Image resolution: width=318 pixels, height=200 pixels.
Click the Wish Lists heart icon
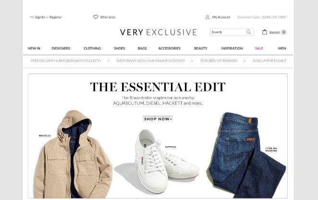[x=96, y=17]
